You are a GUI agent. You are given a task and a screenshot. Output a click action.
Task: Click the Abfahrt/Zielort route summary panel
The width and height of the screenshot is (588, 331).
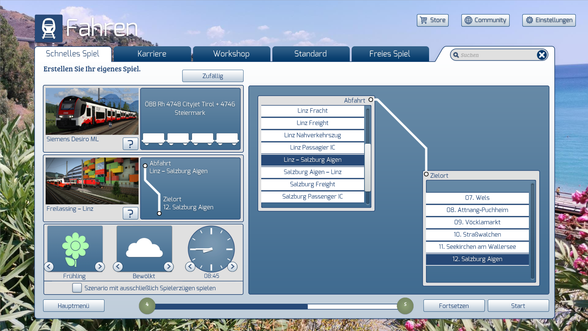click(190, 188)
